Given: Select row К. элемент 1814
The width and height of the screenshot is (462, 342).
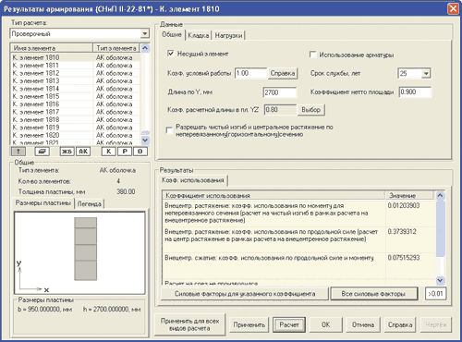Looking at the screenshot, I should pos(76,89).
